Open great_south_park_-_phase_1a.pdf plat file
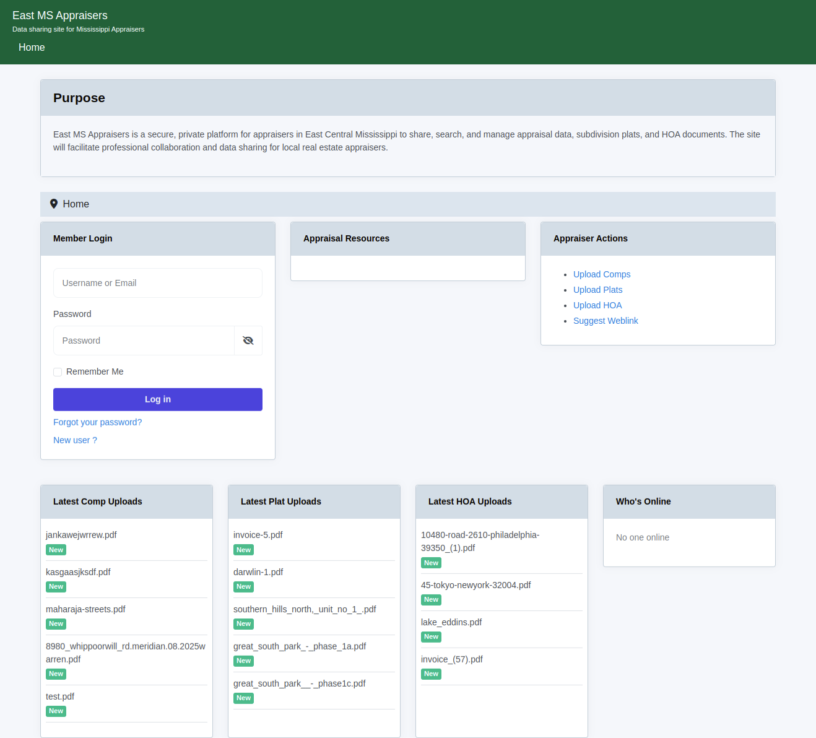The image size is (816, 738). pyautogui.click(x=300, y=646)
